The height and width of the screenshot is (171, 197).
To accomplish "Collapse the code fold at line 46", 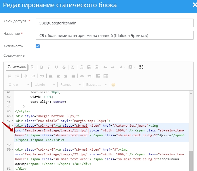I will click(x=12, y=116).
